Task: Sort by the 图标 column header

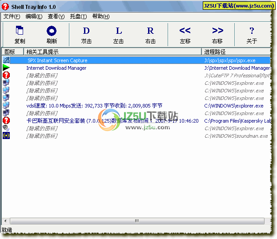Action: [x=12, y=52]
